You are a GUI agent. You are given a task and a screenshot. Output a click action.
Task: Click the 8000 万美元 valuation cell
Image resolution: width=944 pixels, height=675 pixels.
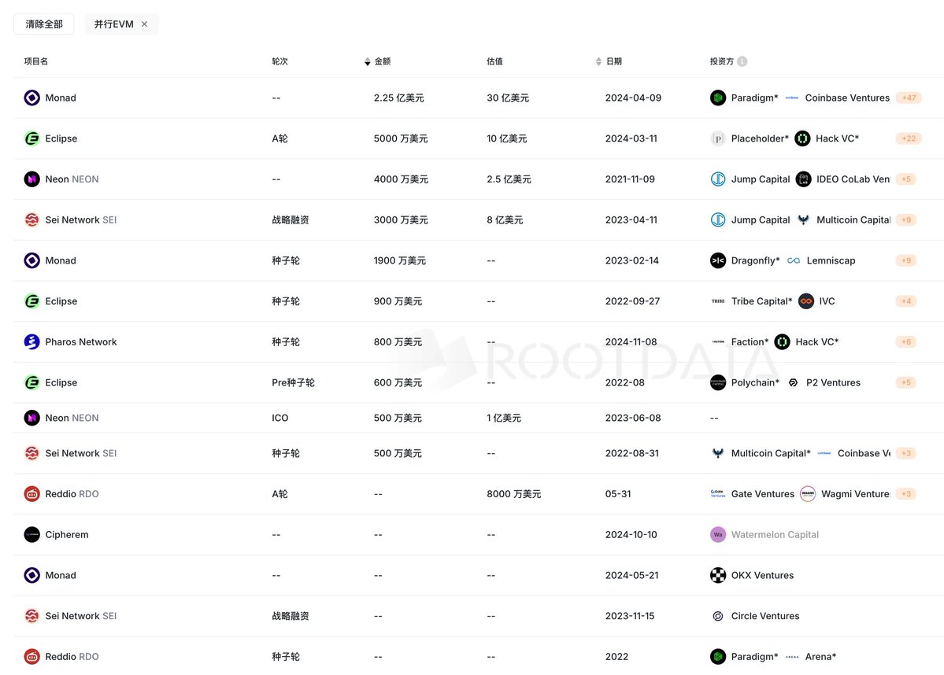(513, 494)
